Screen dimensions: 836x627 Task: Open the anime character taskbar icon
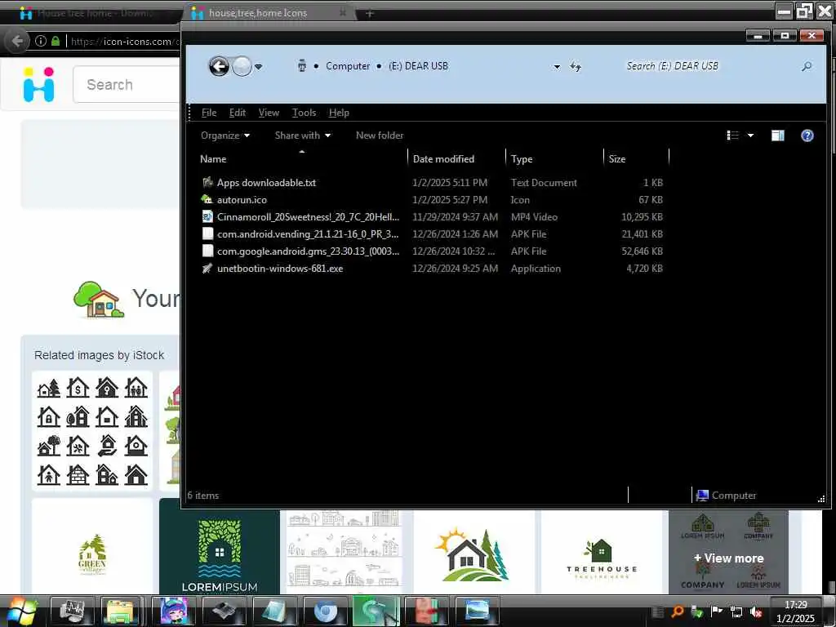click(173, 611)
